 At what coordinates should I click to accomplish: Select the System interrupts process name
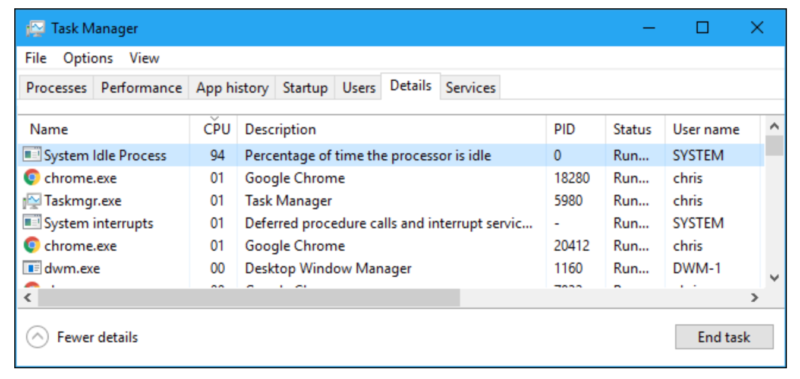point(99,223)
